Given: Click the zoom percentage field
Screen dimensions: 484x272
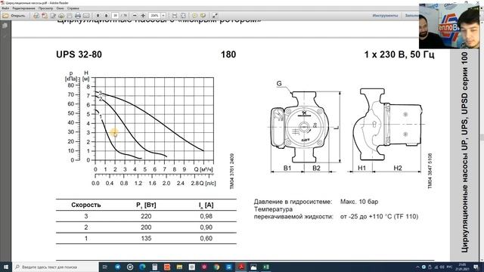Looking at the screenshot, I should pos(154,15).
